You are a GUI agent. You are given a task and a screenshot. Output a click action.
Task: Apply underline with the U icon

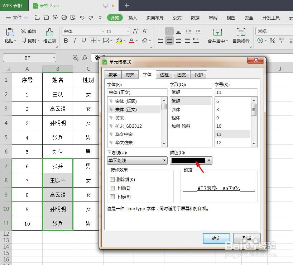[83, 41]
